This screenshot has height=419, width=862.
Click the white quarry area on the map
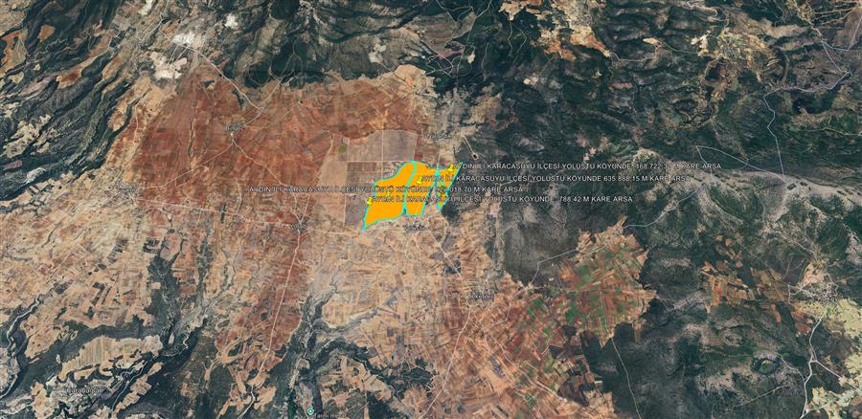click(183, 39)
